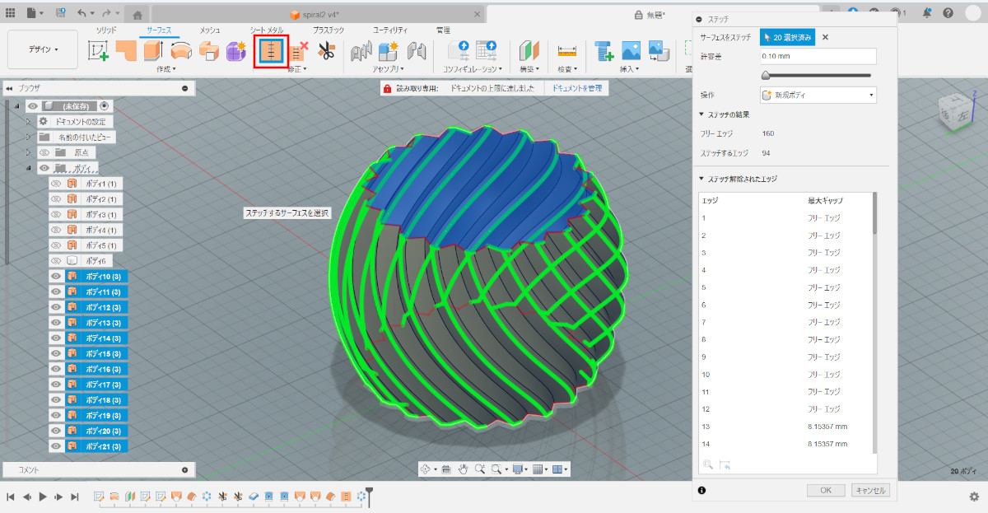
Task: Hide ボディ10 (3) with its eye icon
Action: point(56,277)
